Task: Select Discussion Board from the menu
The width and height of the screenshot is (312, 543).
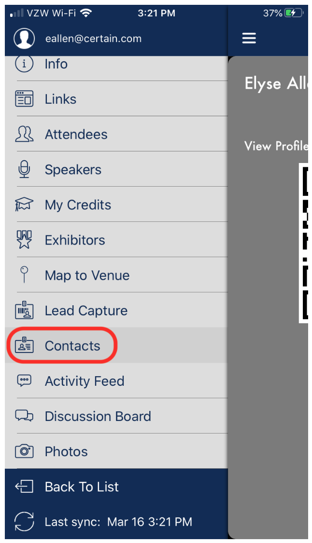Action: pyautogui.click(x=116, y=416)
